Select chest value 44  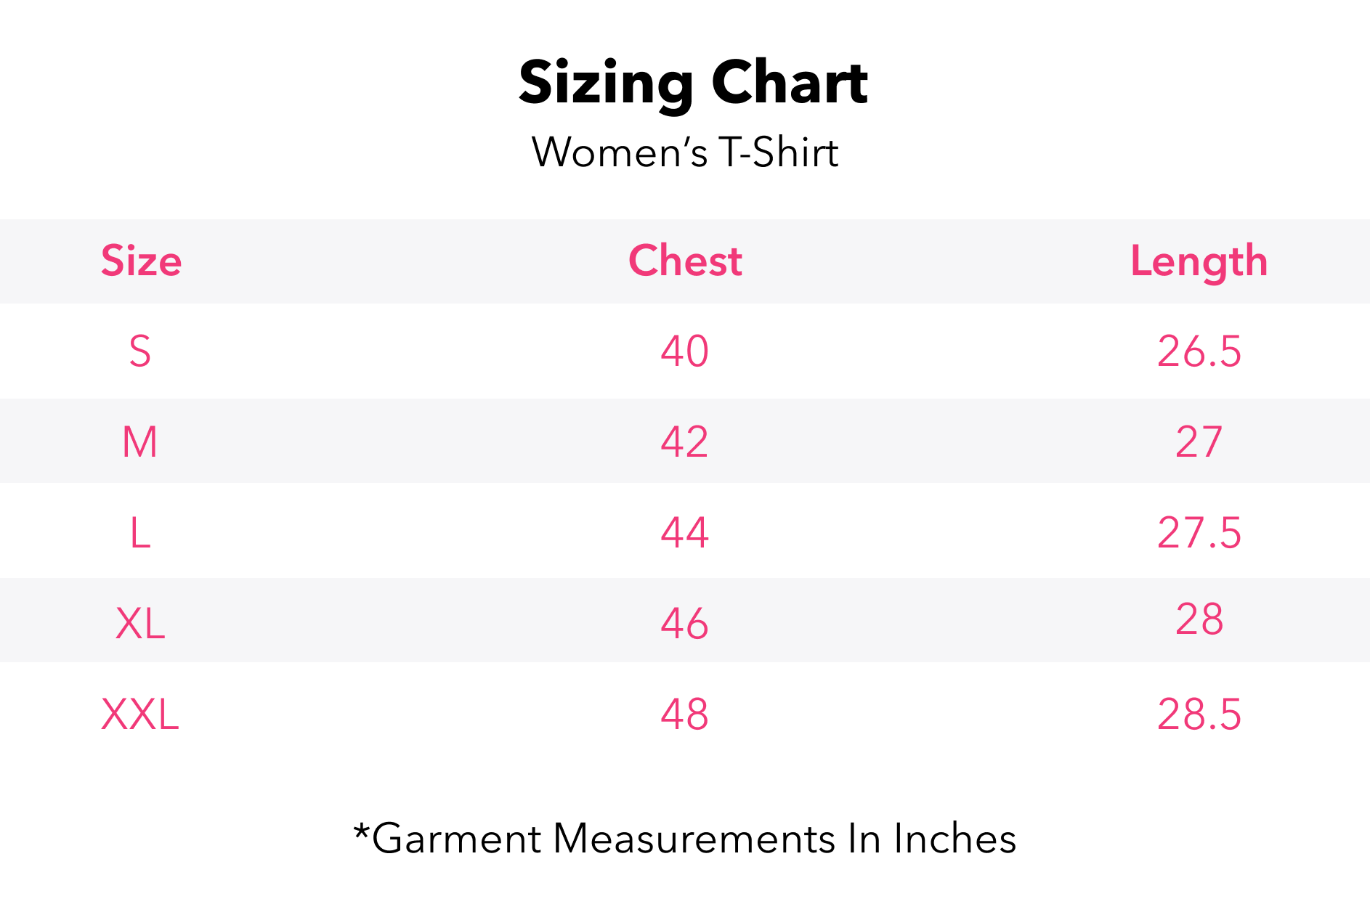(x=684, y=532)
